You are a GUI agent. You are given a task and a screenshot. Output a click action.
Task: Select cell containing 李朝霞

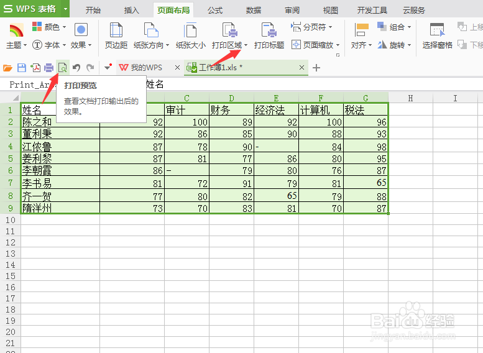(x=60, y=170)
